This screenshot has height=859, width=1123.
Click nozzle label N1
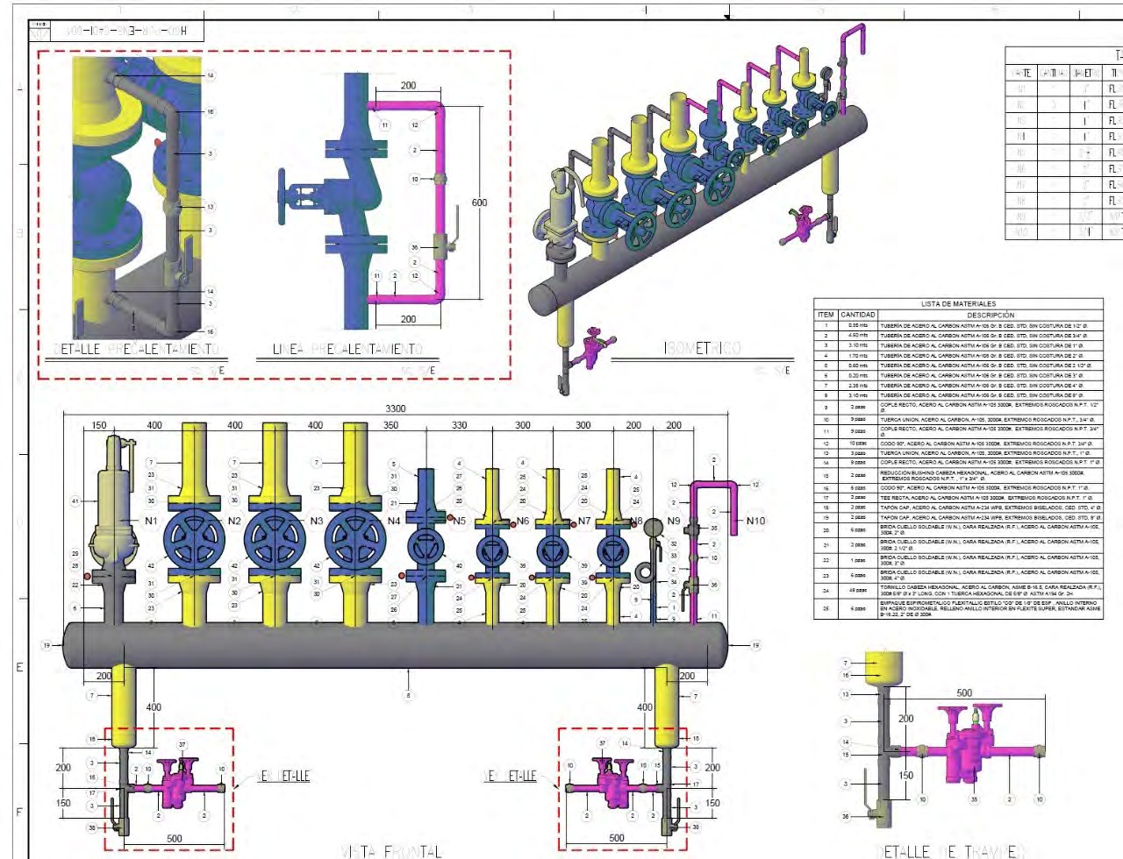pos(152,521)
